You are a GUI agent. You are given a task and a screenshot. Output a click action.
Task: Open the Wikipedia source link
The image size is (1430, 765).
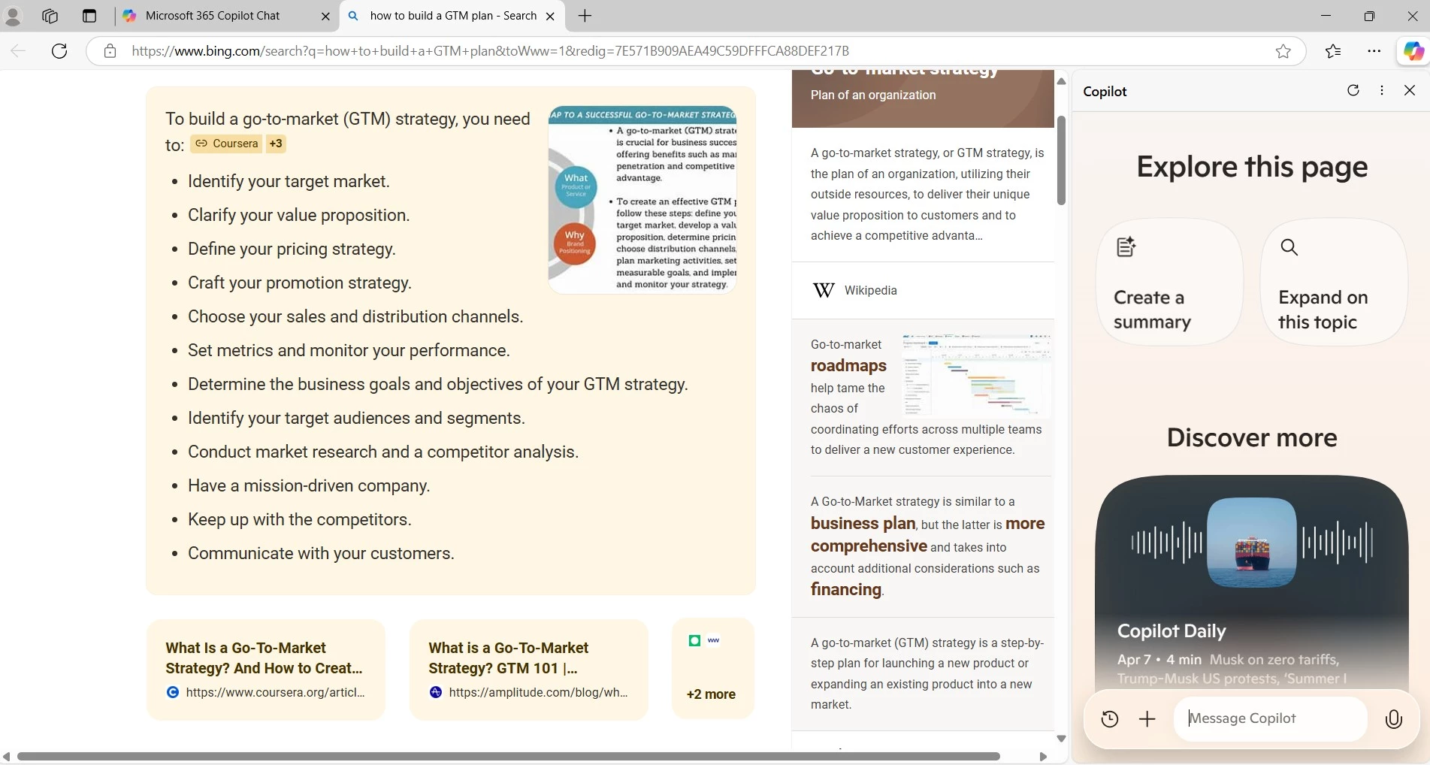870,291
